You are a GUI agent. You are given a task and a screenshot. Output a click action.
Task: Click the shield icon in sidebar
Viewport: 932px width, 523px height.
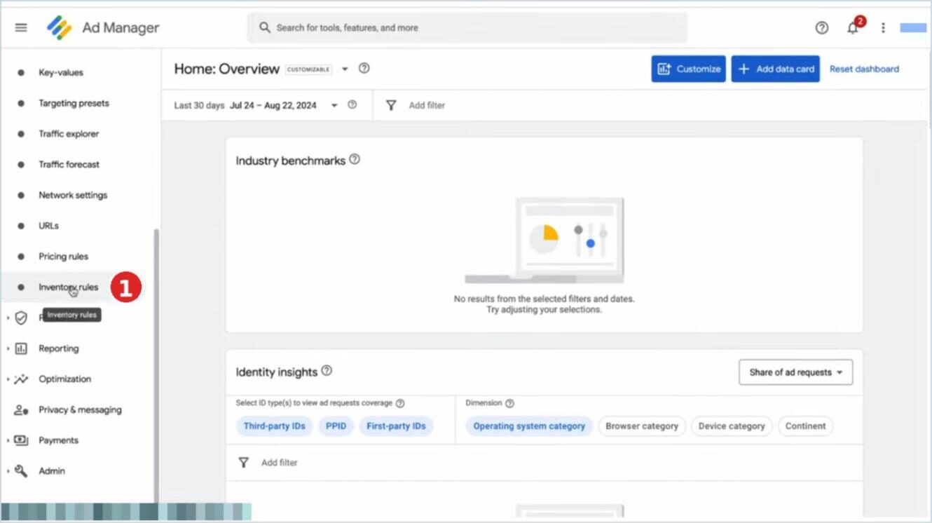(x=21, y=318)
